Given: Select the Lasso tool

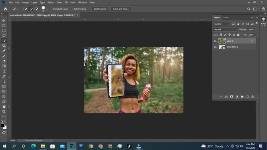Looking at the screenshot, I should click(x=4, y=35).
